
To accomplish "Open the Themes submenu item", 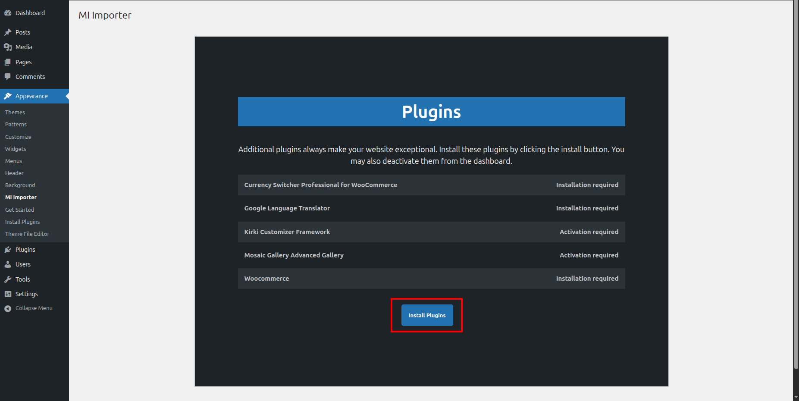I will (x=15, y=112).
